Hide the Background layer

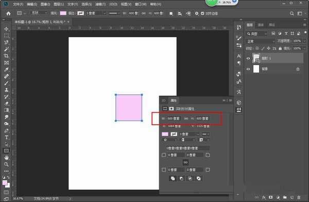(248, 69)
